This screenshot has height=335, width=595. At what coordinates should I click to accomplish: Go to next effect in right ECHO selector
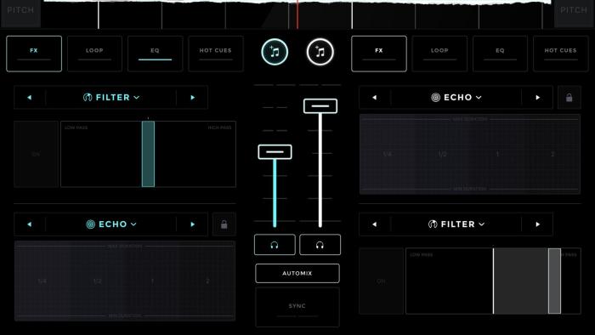538,98
